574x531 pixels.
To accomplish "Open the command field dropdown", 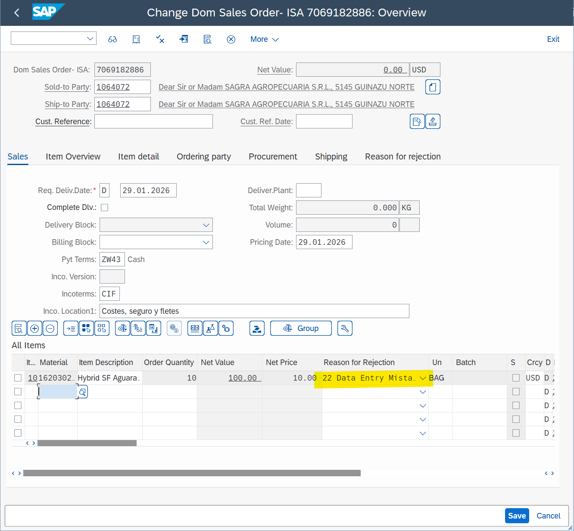I will (90, 38).
